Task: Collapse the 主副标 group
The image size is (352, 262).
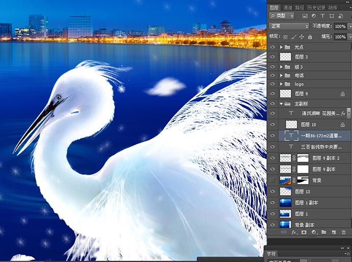Action: [281, 104]
